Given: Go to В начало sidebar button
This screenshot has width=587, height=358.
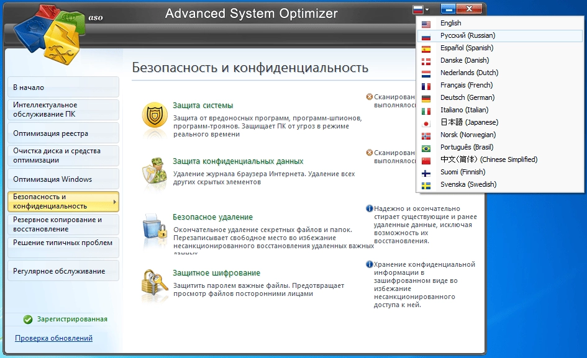Looking at the screenshot, I should point(63,87).
